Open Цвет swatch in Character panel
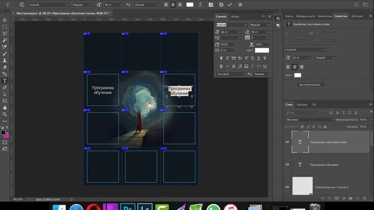This screenshot has height=210, width=374. pyautogui.click(x=262, y=50)
